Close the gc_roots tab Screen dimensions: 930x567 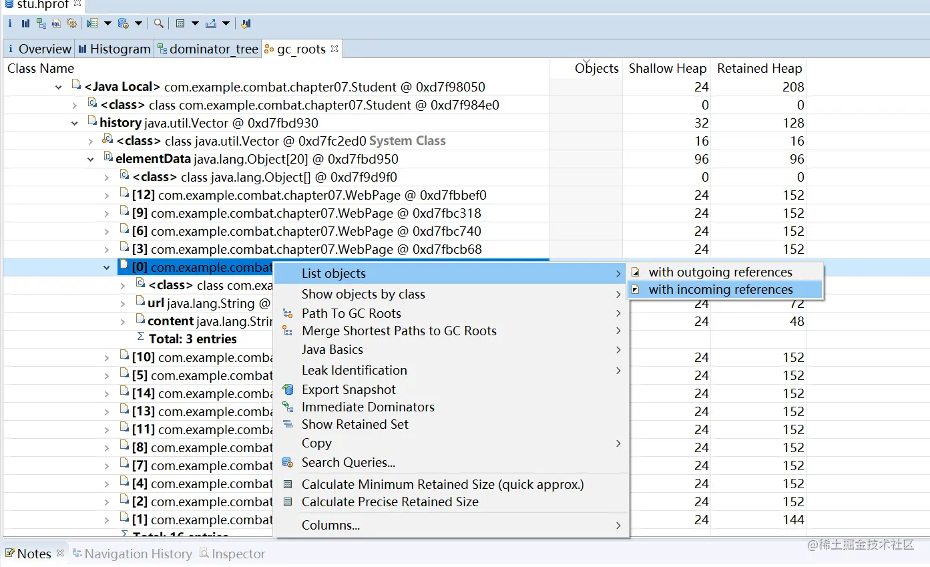point(334,49)
